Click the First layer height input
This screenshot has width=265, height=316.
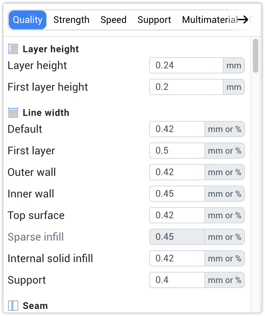point(186,87)
